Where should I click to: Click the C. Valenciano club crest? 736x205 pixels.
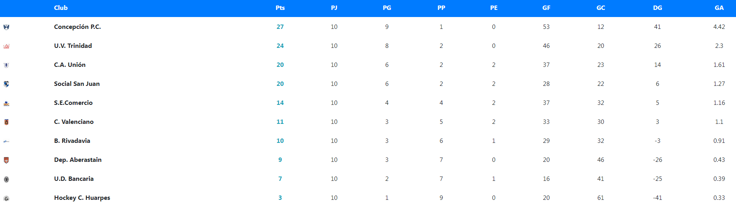[x=6, y=122]
